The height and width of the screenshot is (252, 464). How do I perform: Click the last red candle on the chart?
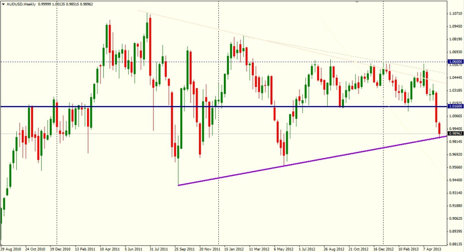coord(440,128)
